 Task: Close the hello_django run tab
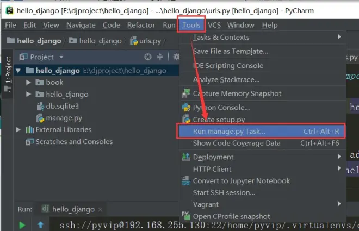100,209
